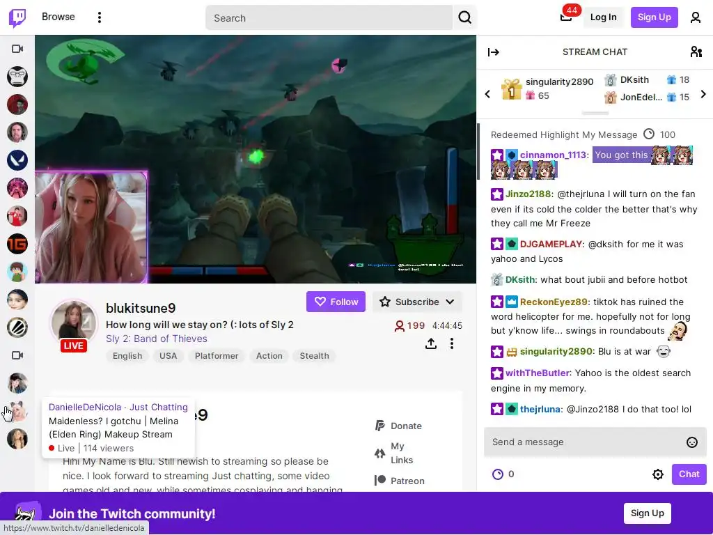This screenshot has height=535, width=713.
Task: Open the three-dot menu next to Browse
Action: coord(100,17)
